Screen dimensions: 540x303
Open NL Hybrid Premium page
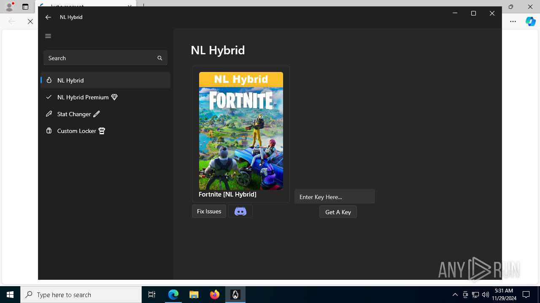pyautogui.click(x=105, y=97)
